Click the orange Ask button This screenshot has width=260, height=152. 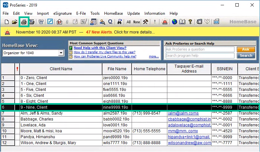(246, 49)
